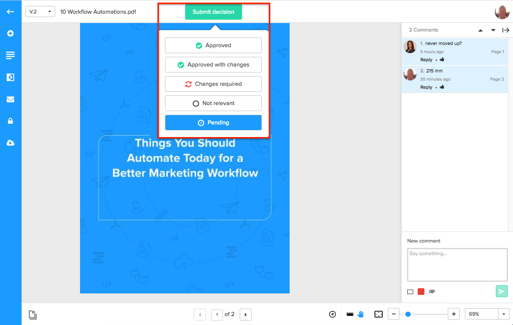Select the rectangle annotation shape box
Screen dimensions: 513x325
[410, 292]
